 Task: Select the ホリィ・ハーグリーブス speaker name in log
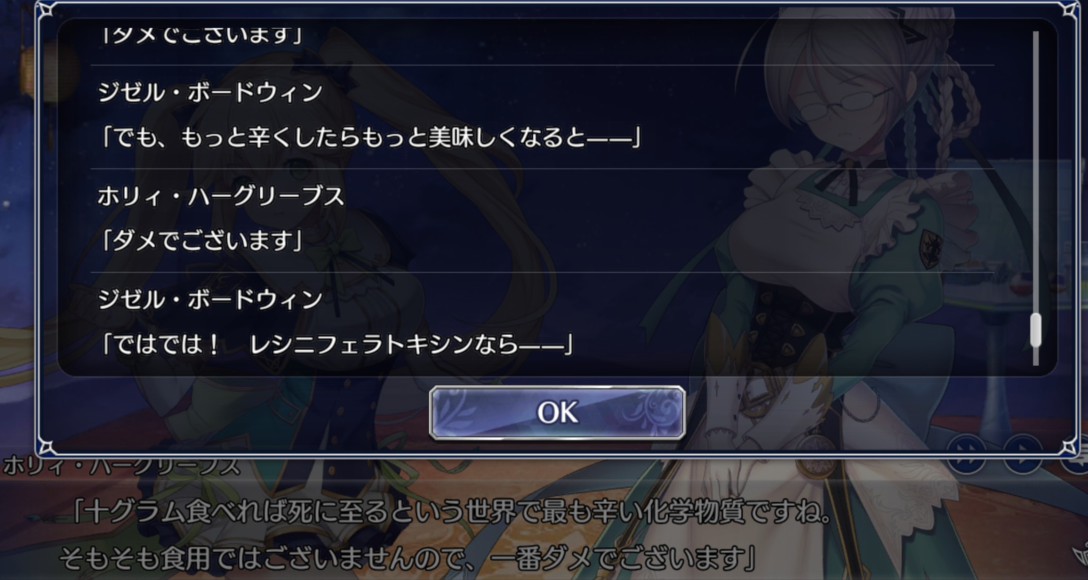pos(221,196)
